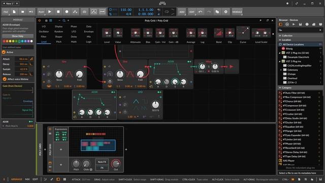Select the Devices browser tab icon
The image size is (325, 183).
point(280,24)
